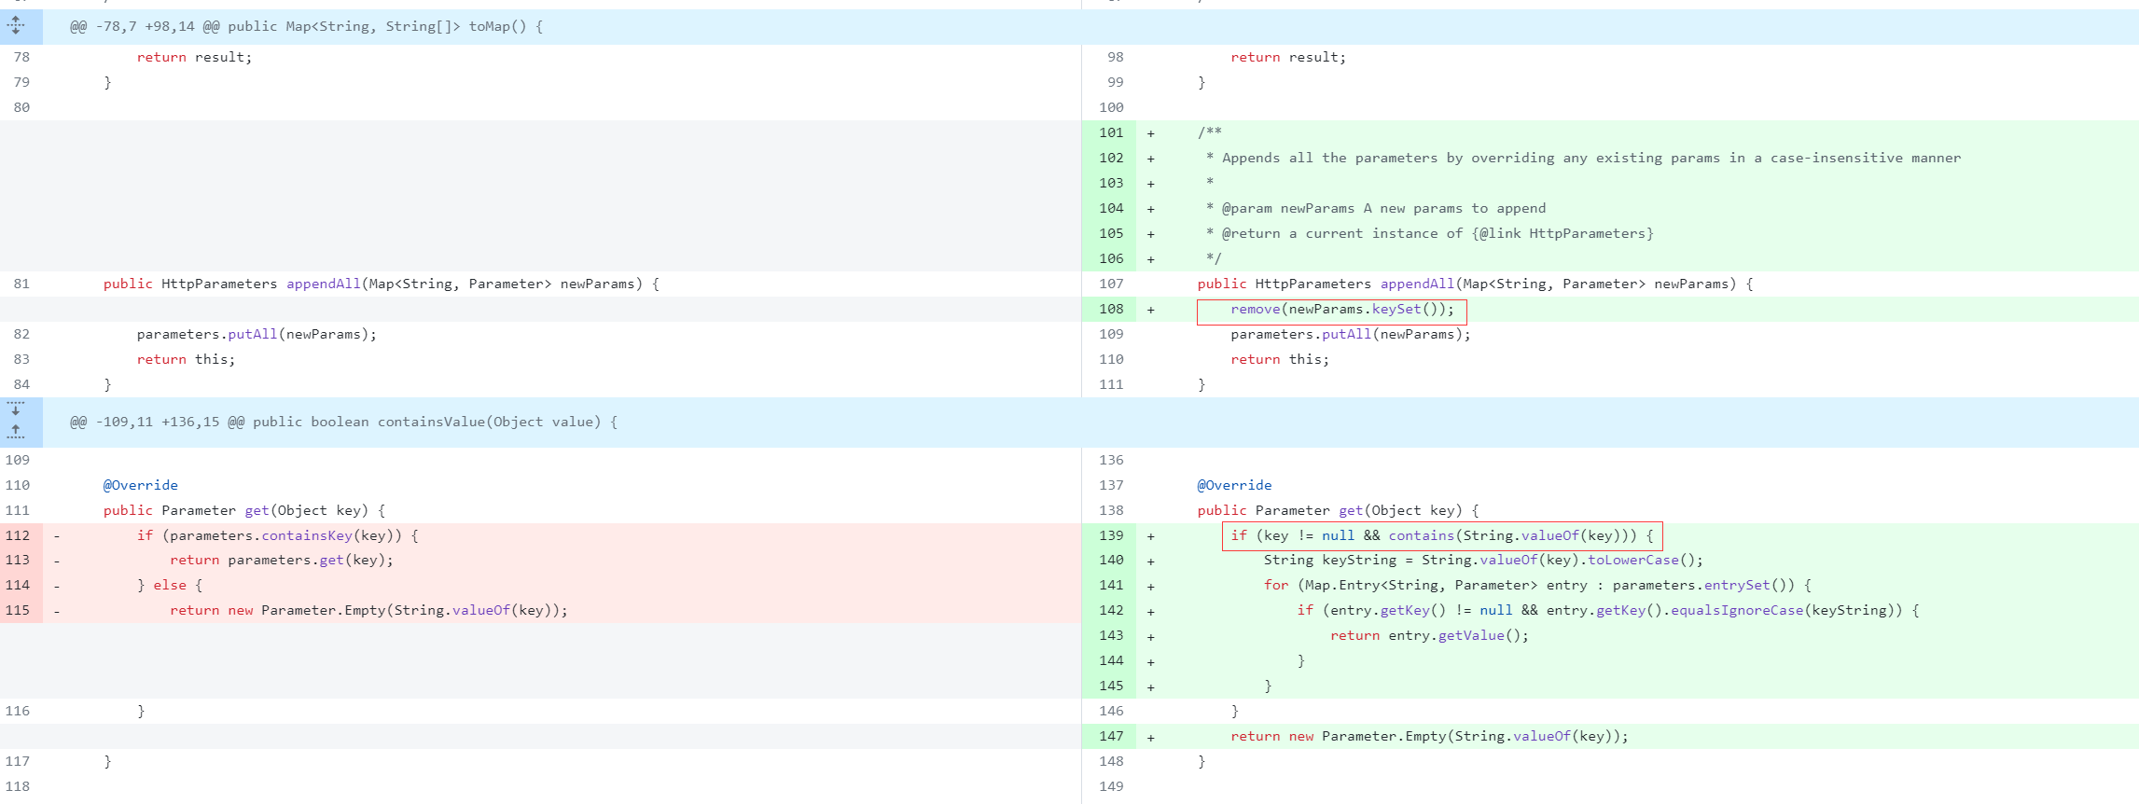The height and width of the screenshot is (804, 2139).
Task: Select removed line number 112
Action: click(x=18, y=535)
